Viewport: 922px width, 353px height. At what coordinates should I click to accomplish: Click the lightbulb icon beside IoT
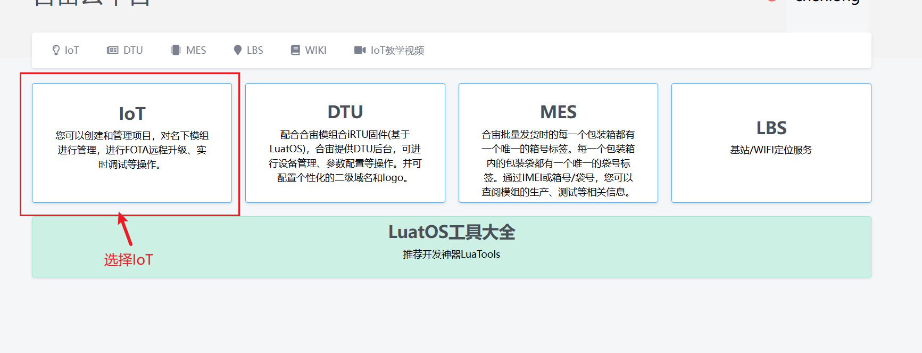[x=56, y=50]
